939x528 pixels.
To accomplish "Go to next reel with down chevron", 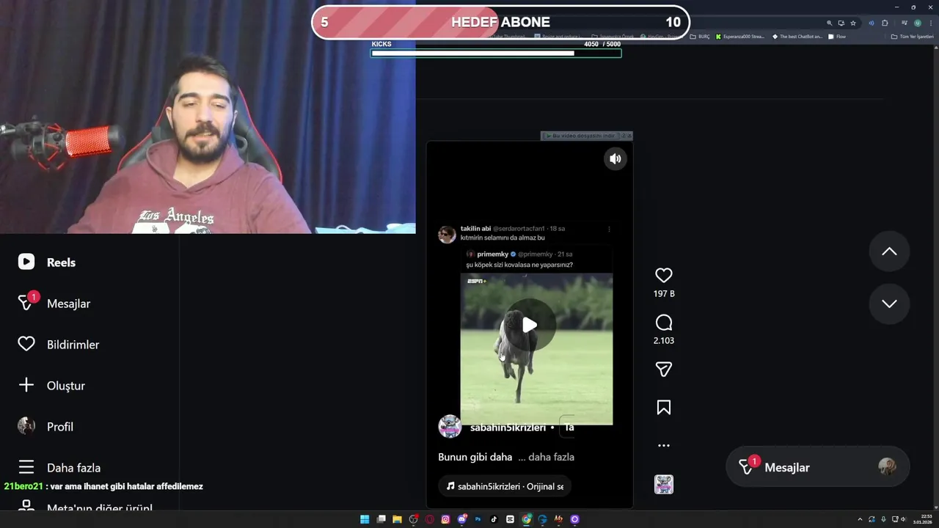I will pyautogui.click(x=889, y=304).
